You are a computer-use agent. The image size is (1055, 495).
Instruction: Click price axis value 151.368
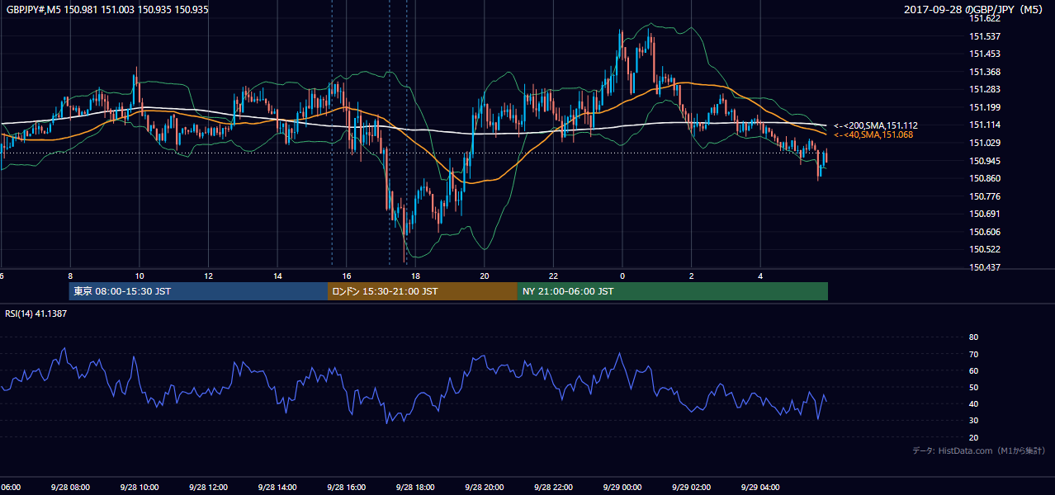click(x=984, y=72)
